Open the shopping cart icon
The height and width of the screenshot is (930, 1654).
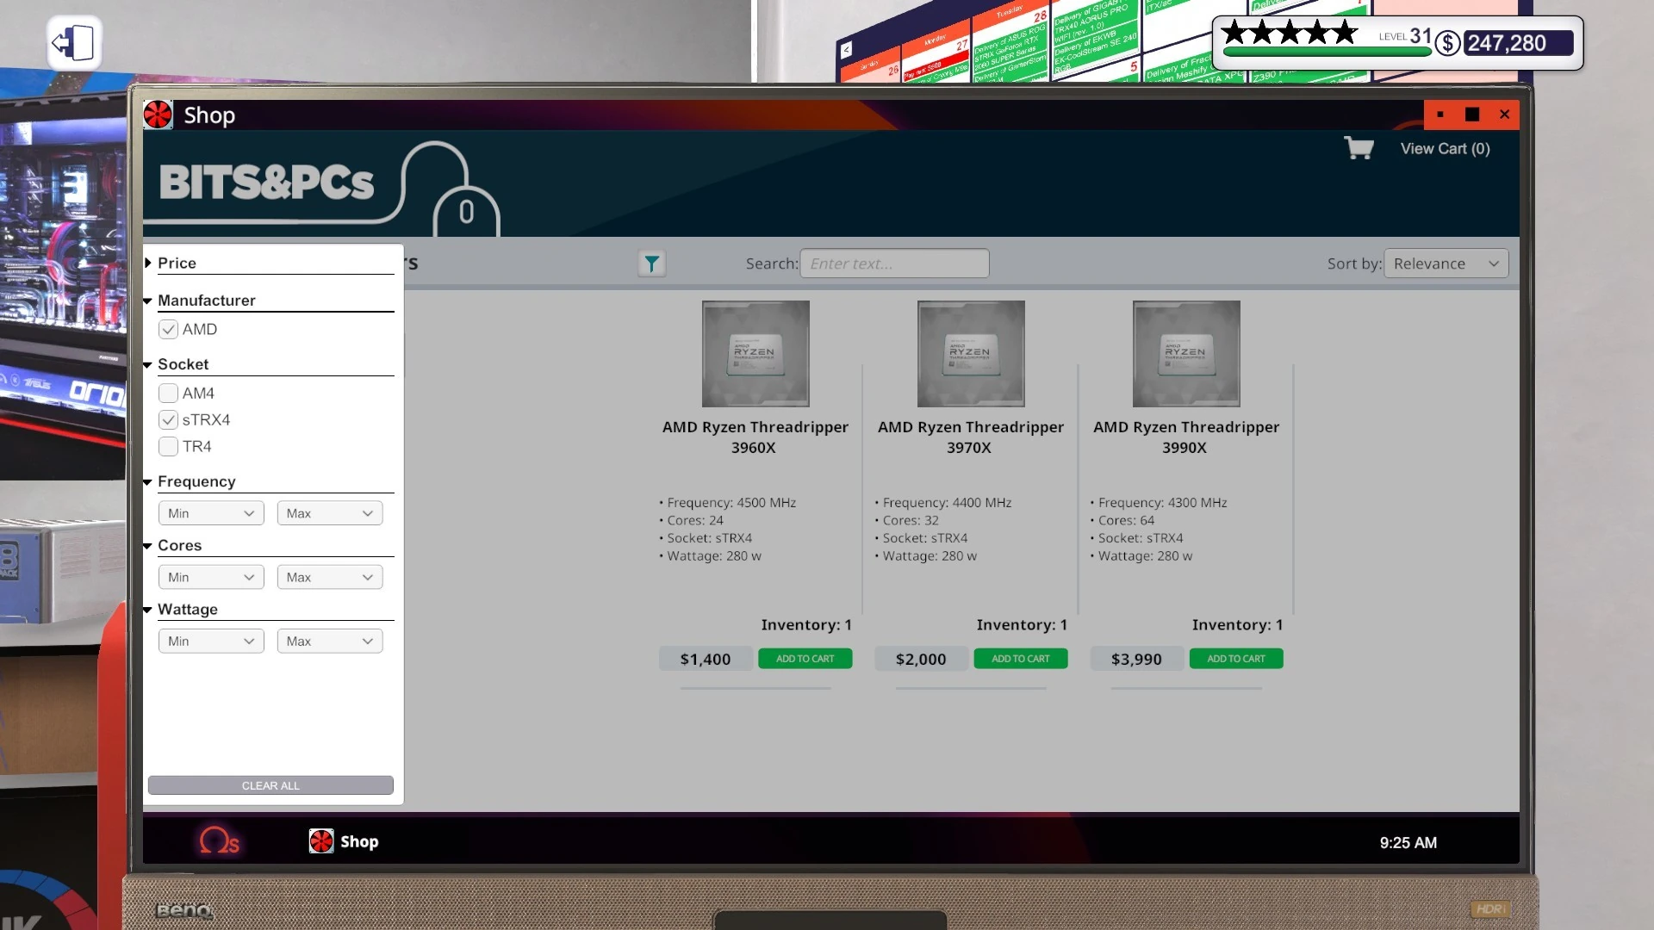[x=1359, y=148]
